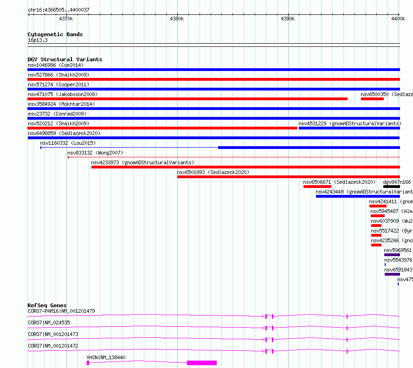The height and width of the screenshot is (368, 413).
Task: Click the Cytogenetic Bands track title
Action: (55, 34)
